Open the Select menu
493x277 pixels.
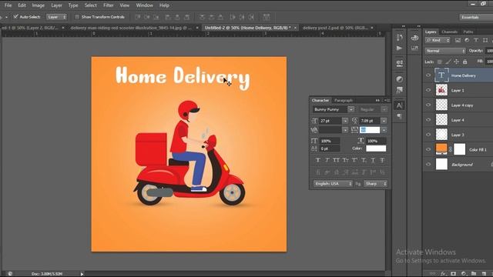point(91,5)
